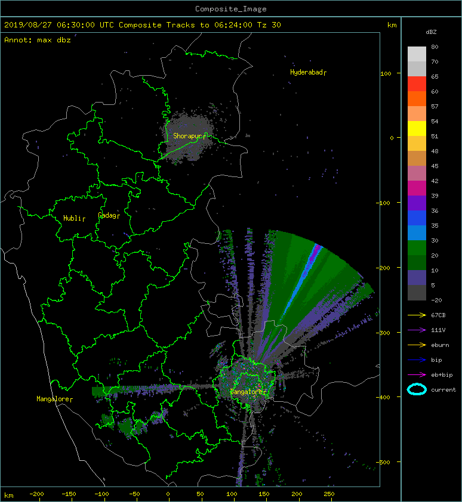Screen dimensions: 462x502
Task: Click the Hubli city label
Action: [74, 218]
